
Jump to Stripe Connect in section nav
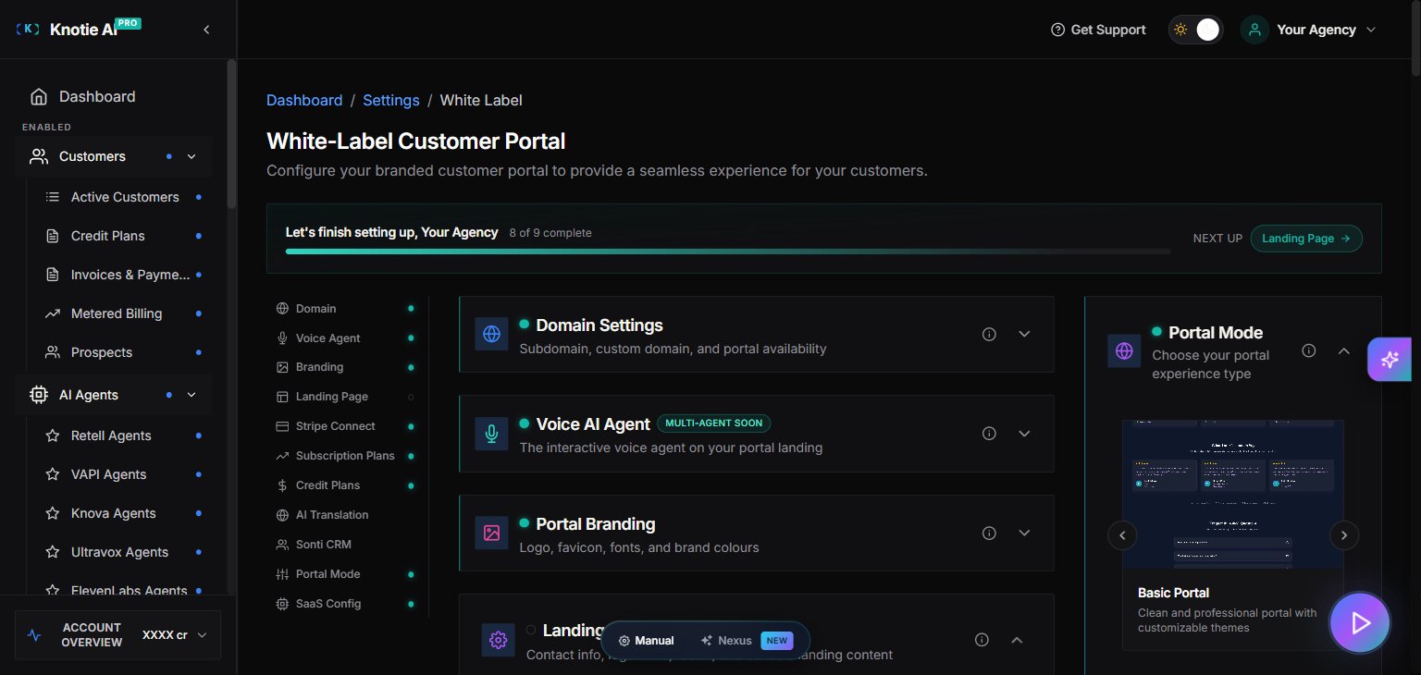tap(345, 426)
